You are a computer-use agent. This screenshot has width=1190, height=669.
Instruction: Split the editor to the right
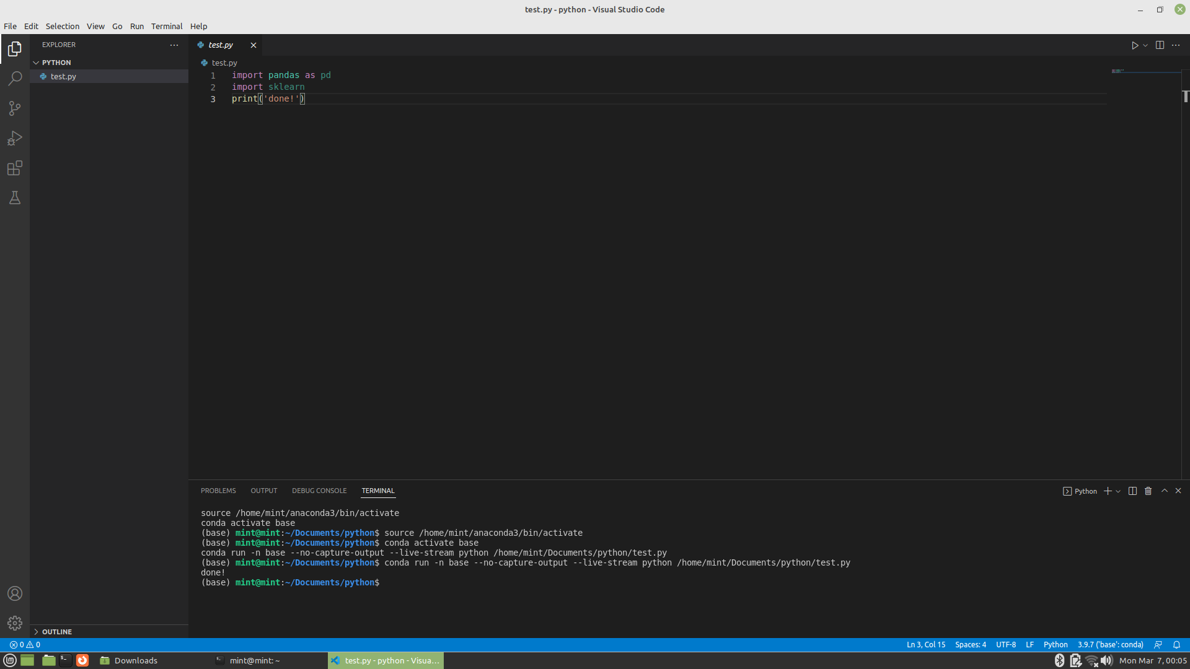coord(1160,45)
